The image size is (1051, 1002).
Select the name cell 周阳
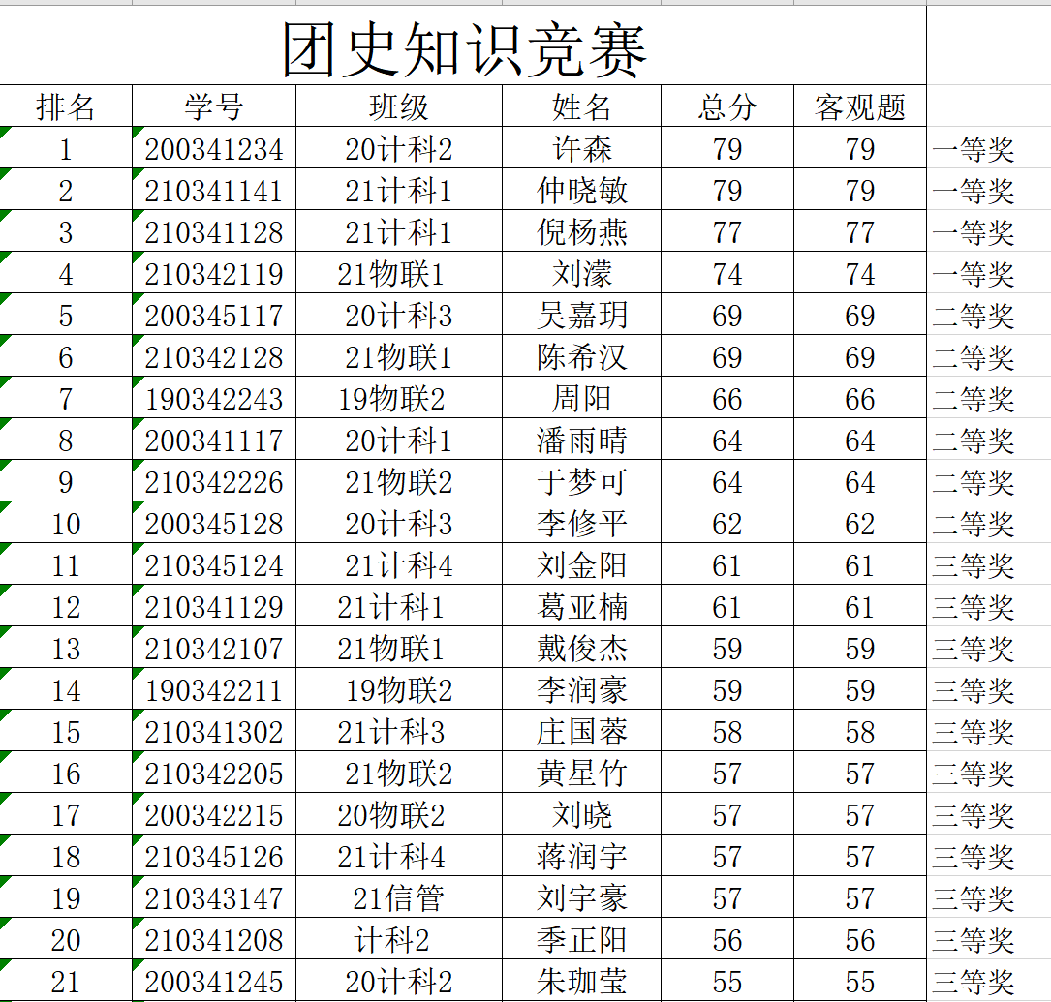pyautogui.click(x=581, y=399)
